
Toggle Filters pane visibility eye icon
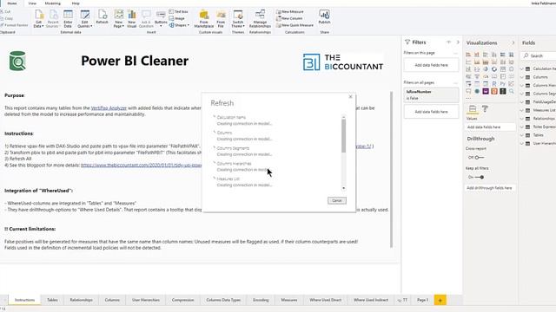[448, 42]
